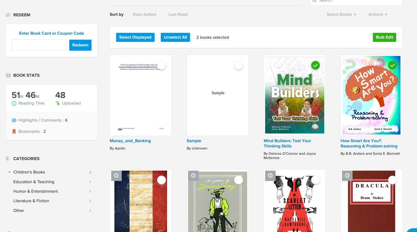Open the Literature & Fiction category
Viewport: 417px width, 232px height.
(31, 201)
